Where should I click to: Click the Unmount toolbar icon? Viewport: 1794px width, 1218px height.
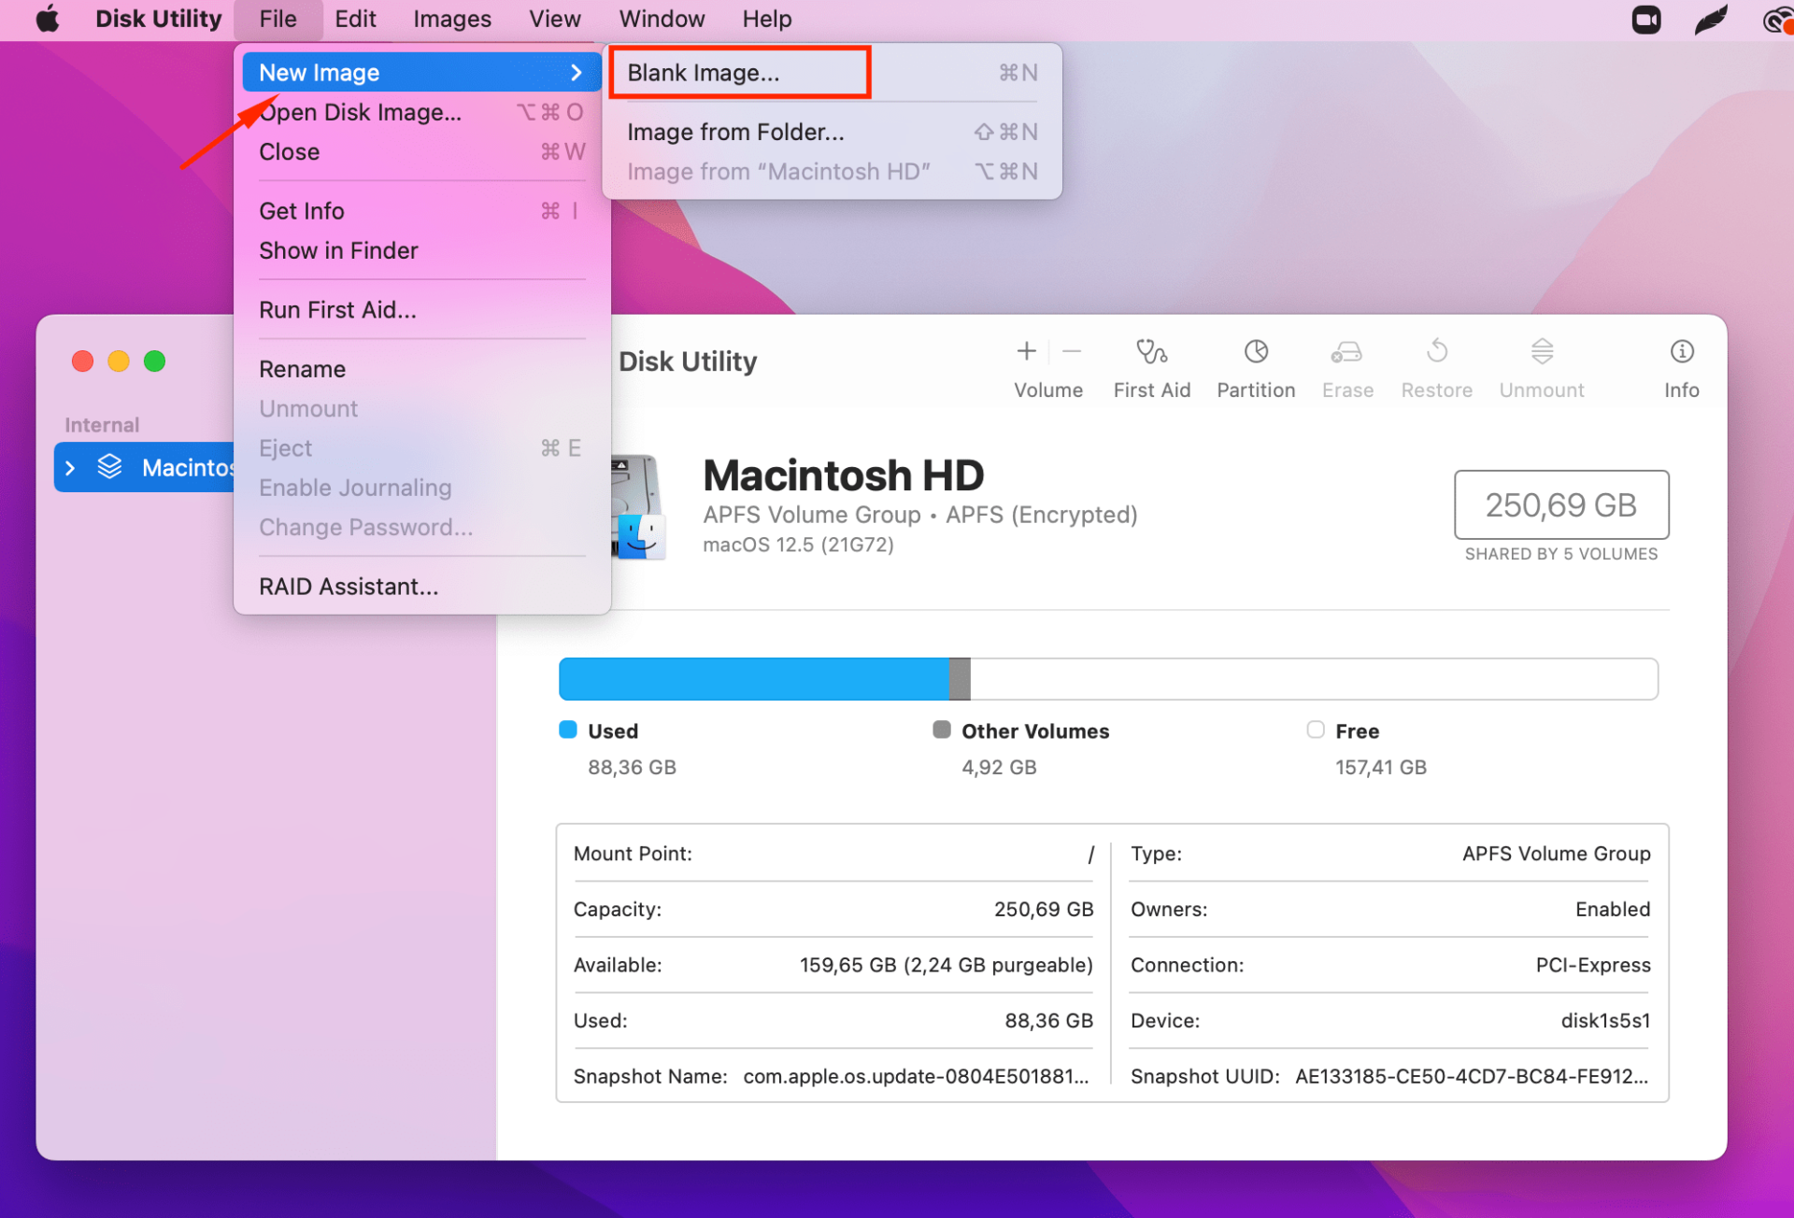[1540, 366]
